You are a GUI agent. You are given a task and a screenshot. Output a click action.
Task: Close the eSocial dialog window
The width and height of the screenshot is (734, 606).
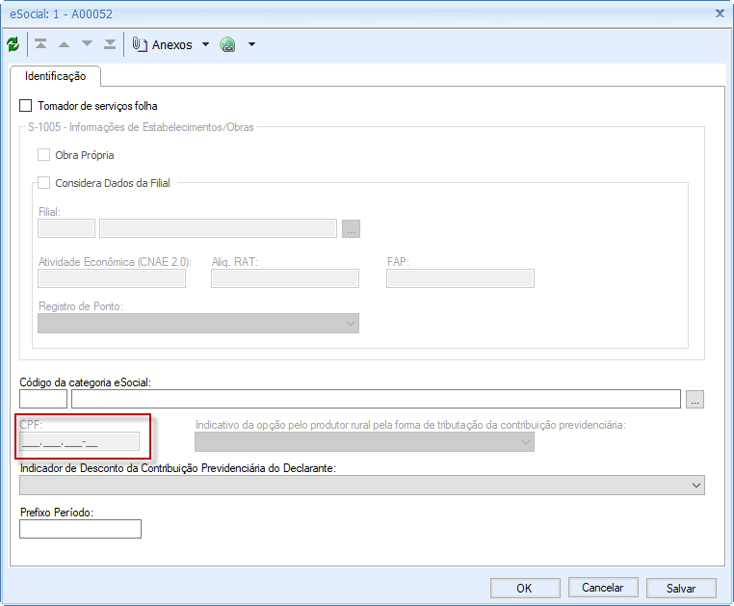720,13
